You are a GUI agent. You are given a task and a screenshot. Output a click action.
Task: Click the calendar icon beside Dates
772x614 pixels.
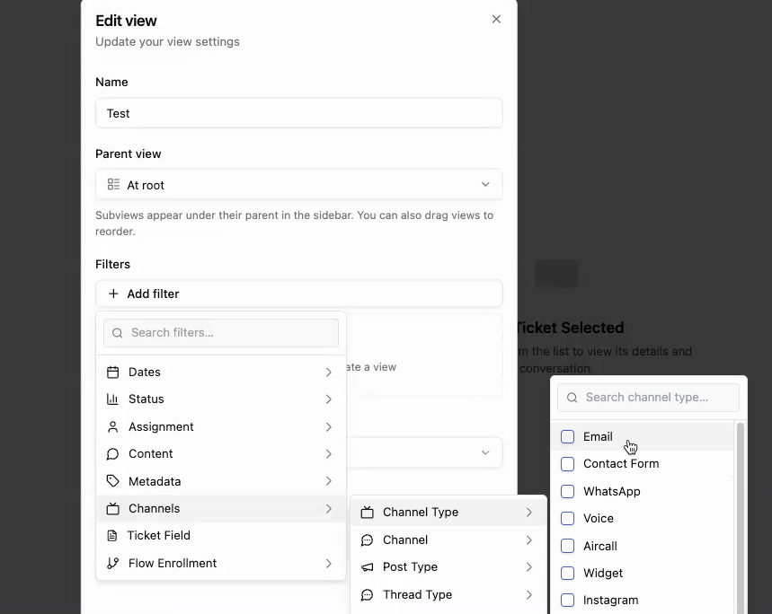[x=113, y=373]
